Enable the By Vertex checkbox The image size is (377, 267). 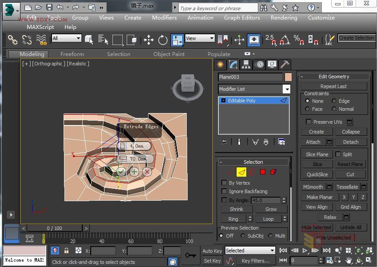click(225, 182)
